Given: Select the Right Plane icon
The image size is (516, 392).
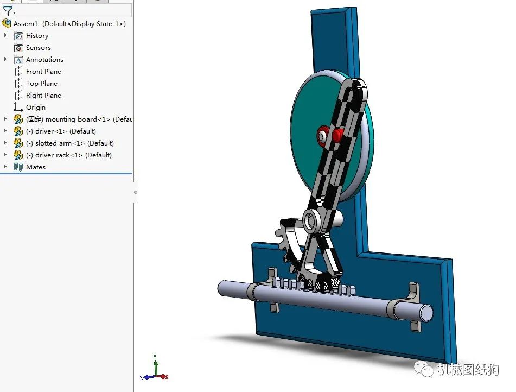Looking at the screenshot, I should click(x=19, y=95).
